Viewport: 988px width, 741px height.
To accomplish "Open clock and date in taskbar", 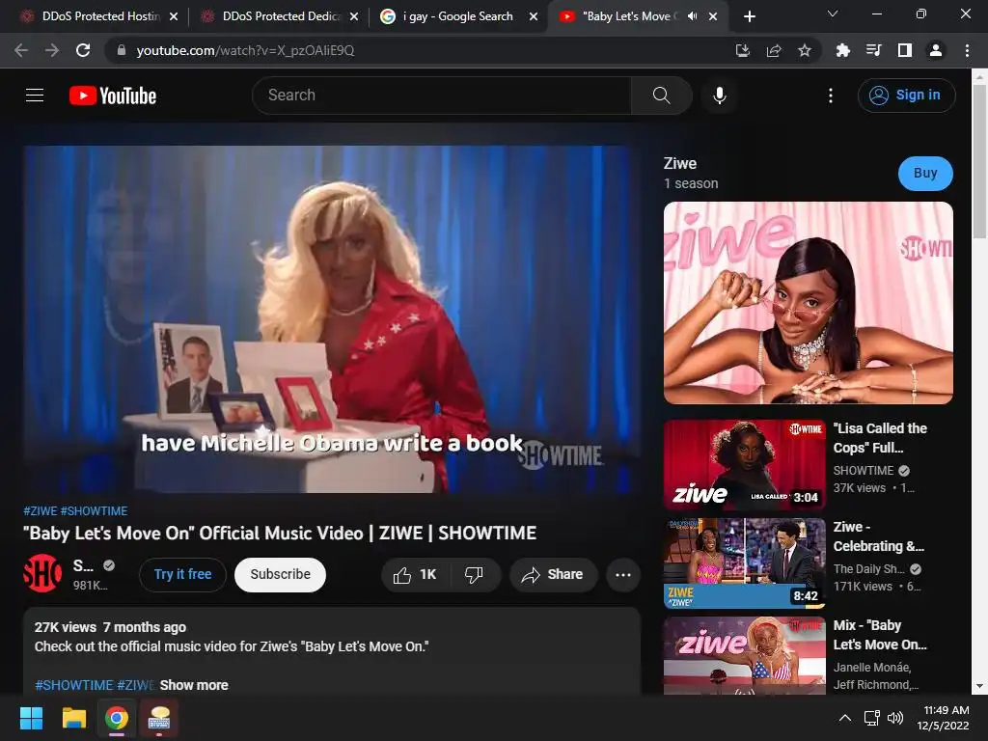I will [x=943, y=718].
